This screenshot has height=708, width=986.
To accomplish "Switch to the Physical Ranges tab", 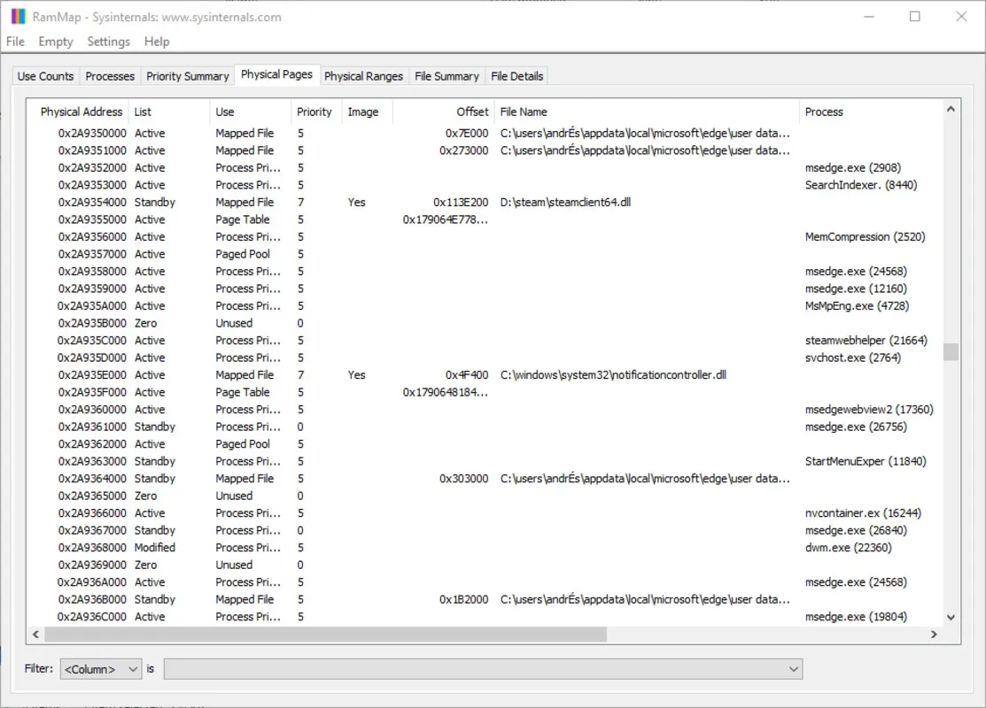I will (x=363, y=76).
